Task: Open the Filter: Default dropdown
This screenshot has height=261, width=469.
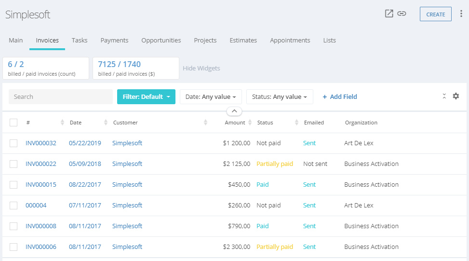Action: [146, 96]
